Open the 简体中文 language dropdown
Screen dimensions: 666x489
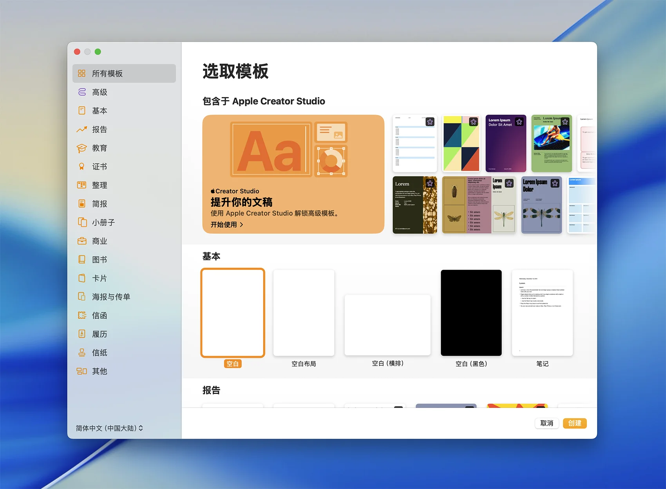109,428
